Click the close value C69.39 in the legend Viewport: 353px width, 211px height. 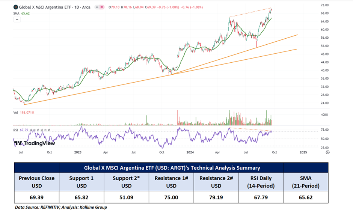coord(150,7)
